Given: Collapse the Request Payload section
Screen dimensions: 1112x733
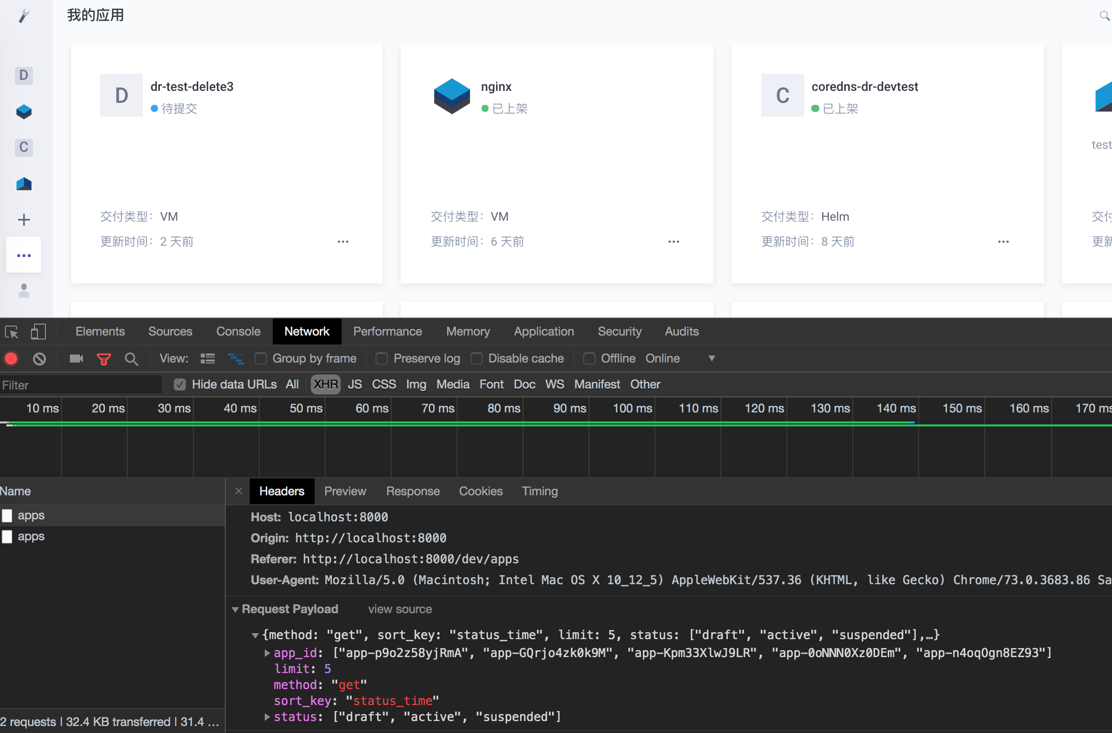Looking at the screenshot, I should pos(235,609).
